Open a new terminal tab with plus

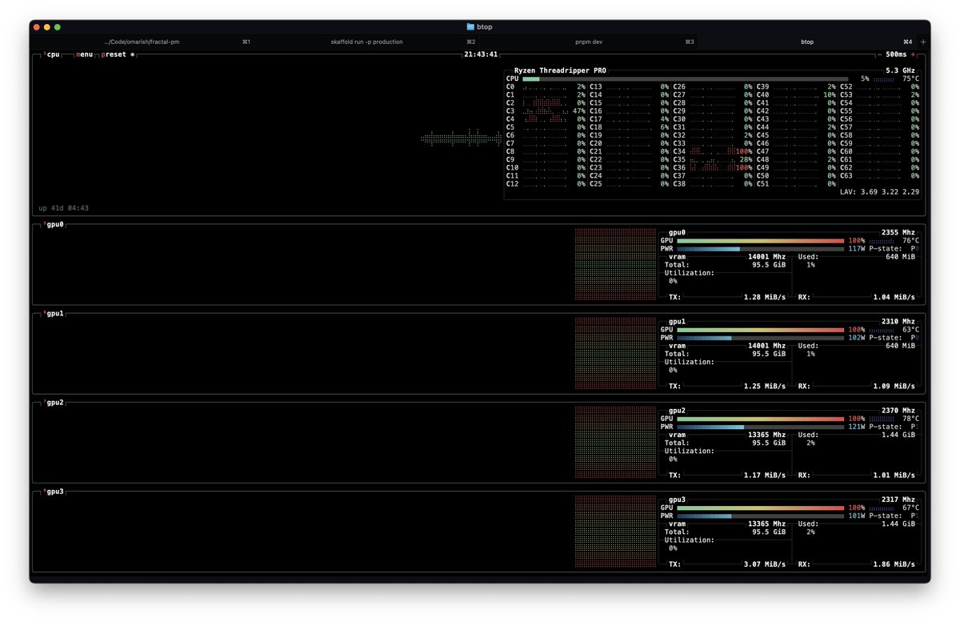[x=923, y=42]
